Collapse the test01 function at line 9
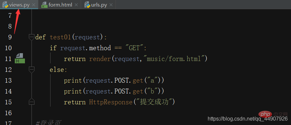The image size is (291, 125). [x=32, y=37]
